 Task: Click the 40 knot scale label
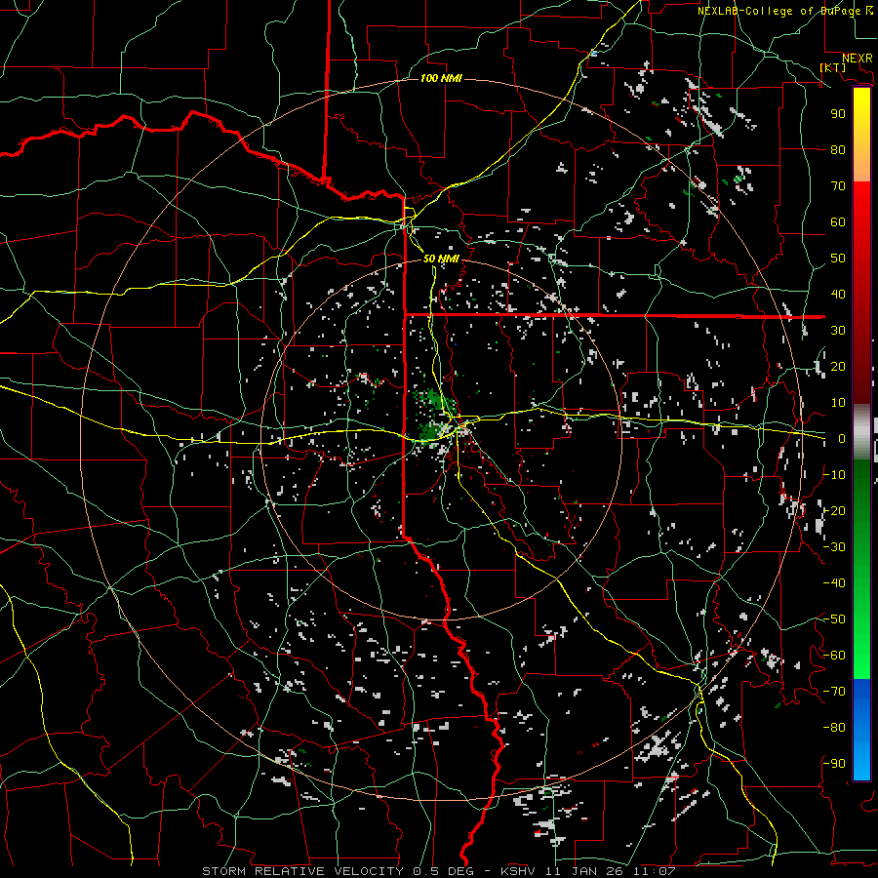838,294
